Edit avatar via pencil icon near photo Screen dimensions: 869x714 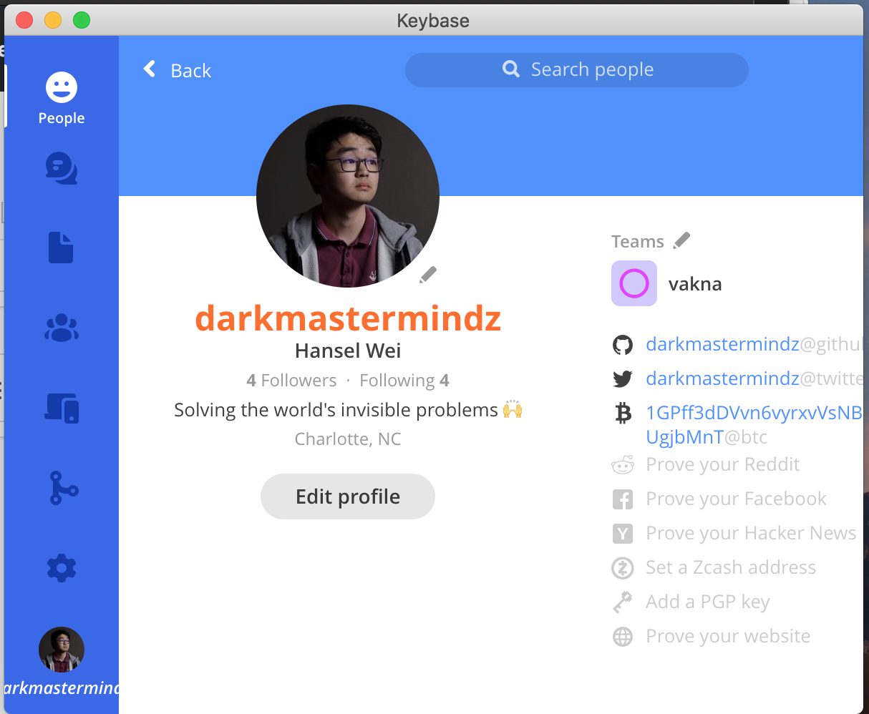click(428, 275)
